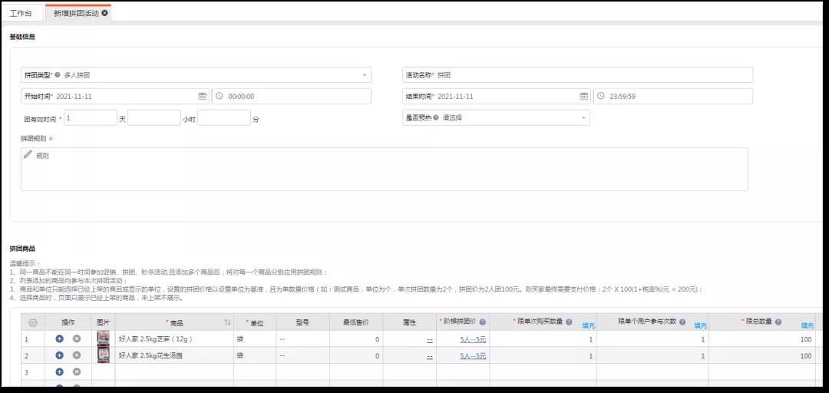Image resolution: width=829 pixels, height=393 pixels.
Task: Open table column settings gear icon
Action: click(x=32, y=323)
